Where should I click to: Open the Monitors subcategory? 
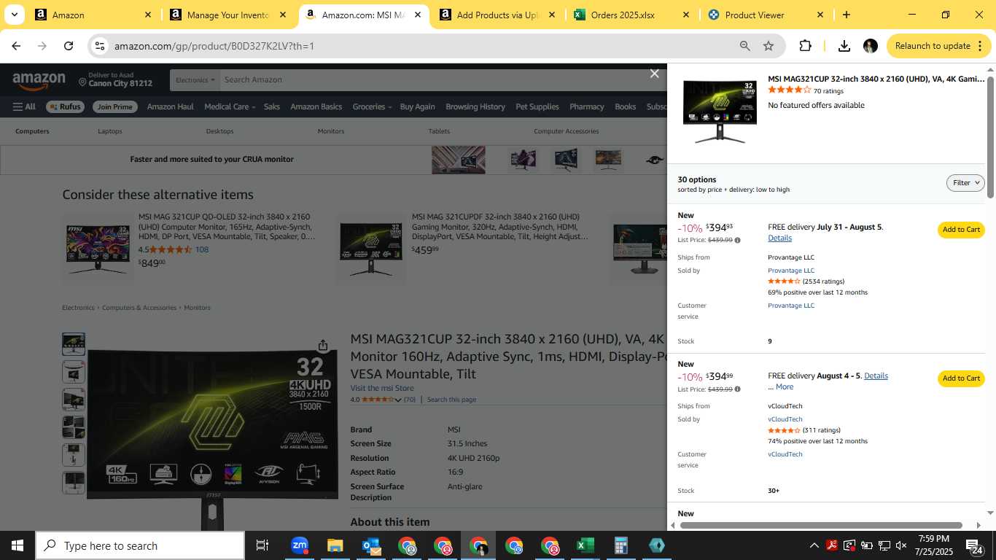pyautogui.click(x=330, y=131)
